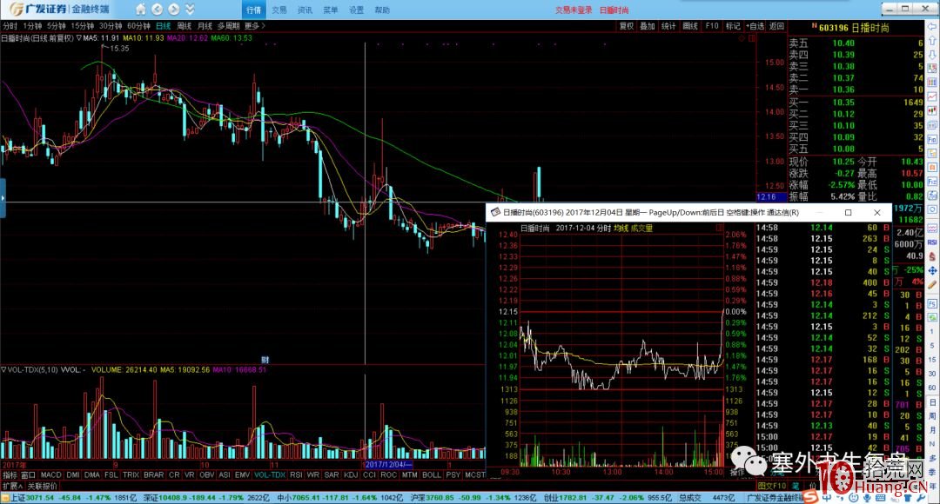Open the 帮助 menu
940x504 pixels.
pyautogui.click(x=382, y=10)
